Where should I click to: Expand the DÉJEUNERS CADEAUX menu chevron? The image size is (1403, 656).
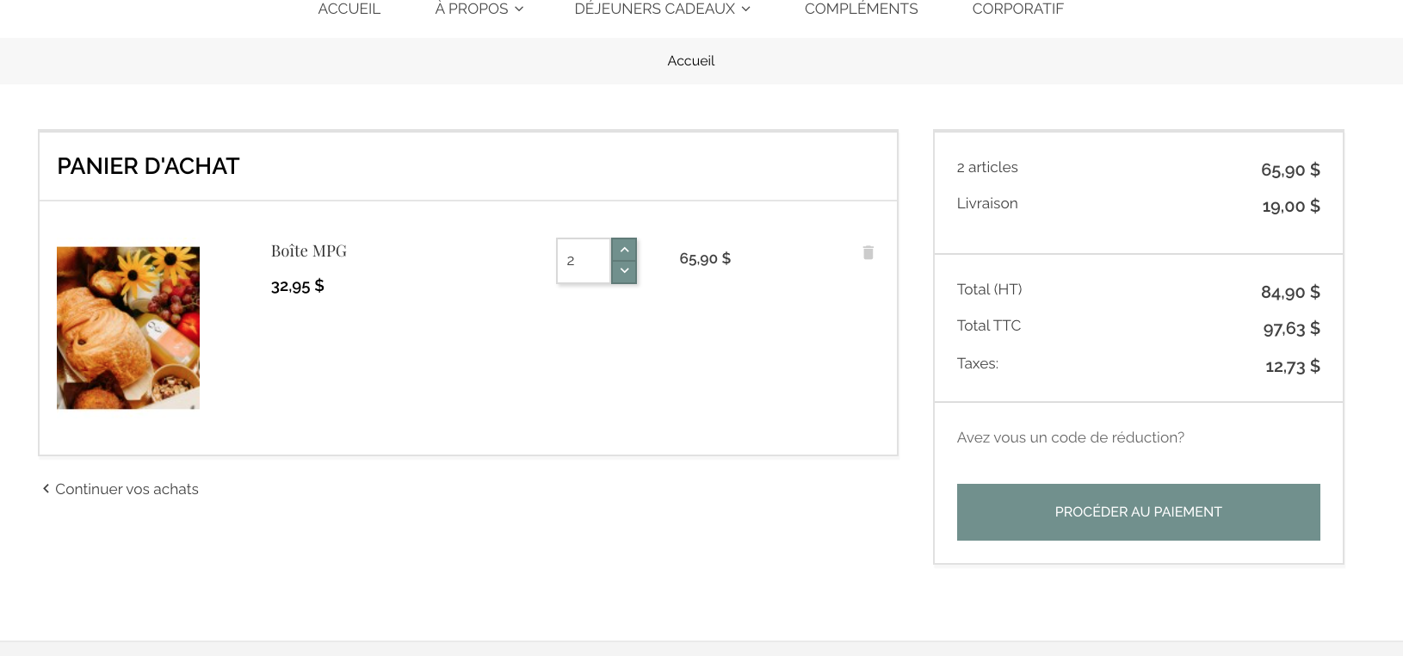click(x=746, y=9)
